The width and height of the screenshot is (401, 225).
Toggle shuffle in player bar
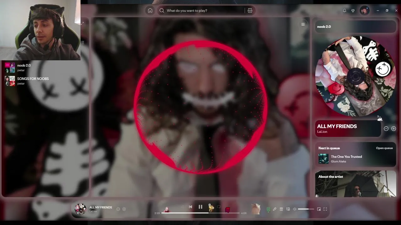tap(183, 207)
